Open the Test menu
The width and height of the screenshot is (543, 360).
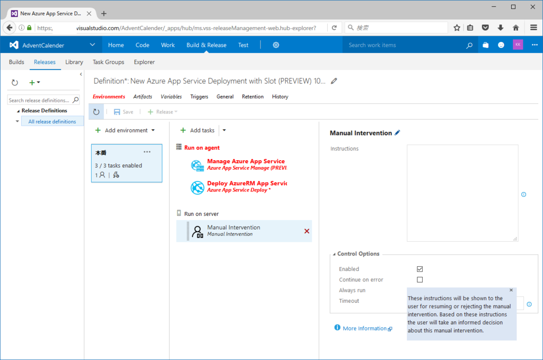pyautogui.click(x=243, y=45)
